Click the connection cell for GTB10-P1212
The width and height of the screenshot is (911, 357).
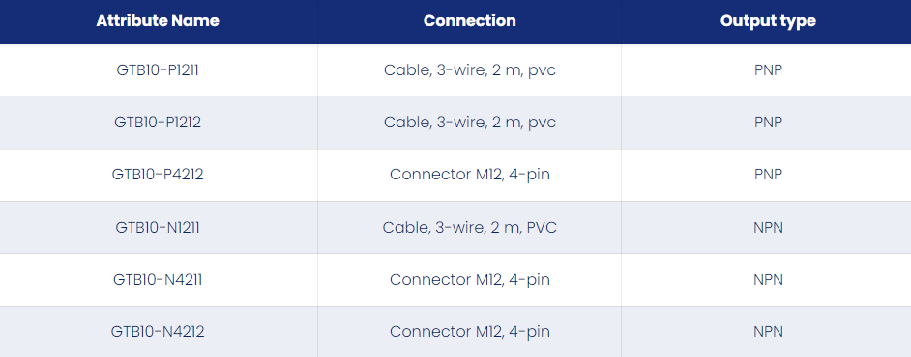coord(469,123)
